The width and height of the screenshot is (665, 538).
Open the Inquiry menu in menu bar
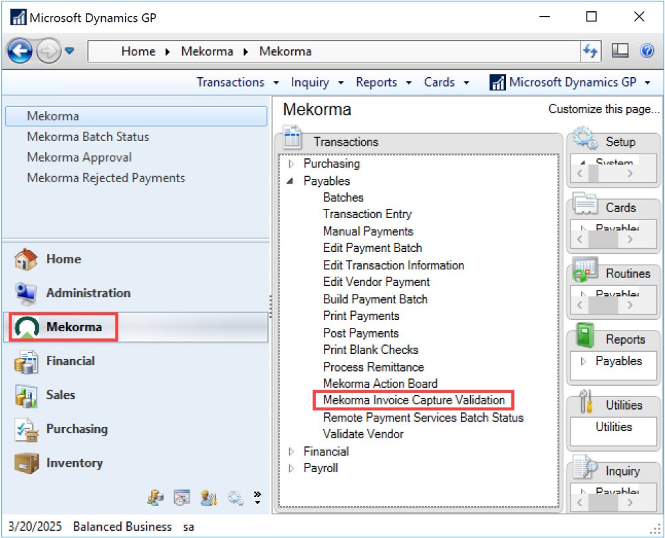(x=317, y=82)
